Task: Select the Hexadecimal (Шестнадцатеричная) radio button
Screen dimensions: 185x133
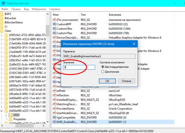Action: point(103,67)
